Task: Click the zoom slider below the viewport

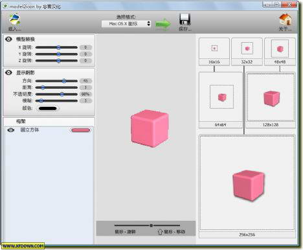Action: click(x=147, y=225)
